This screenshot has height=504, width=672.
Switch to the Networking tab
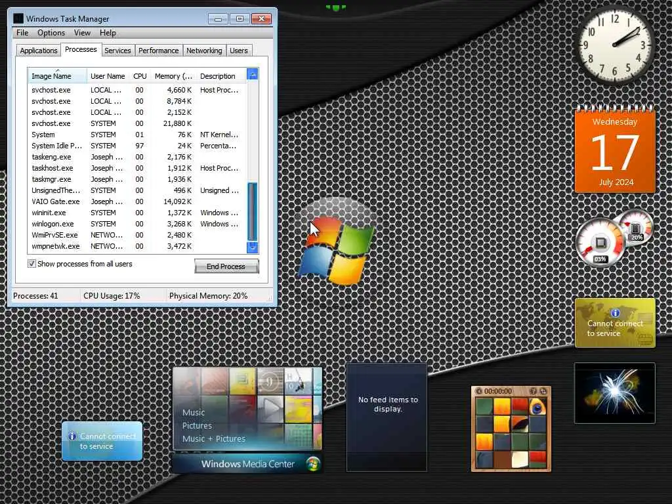point(204,51)
